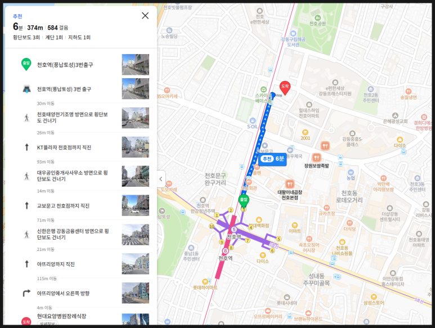Click the 2001 store marker
The image size is (435, 328).
305,132
